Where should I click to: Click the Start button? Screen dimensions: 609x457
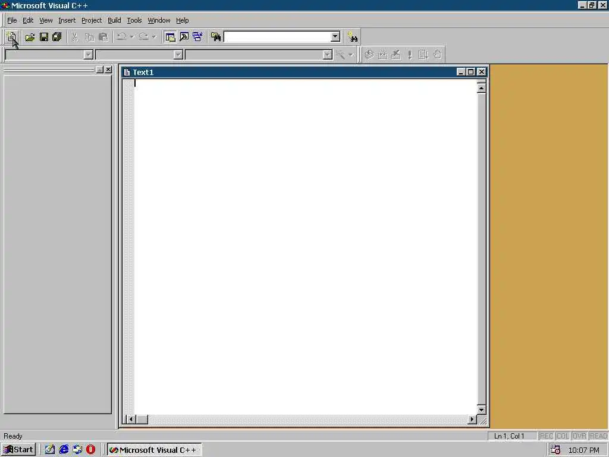(x=18, y=450)
